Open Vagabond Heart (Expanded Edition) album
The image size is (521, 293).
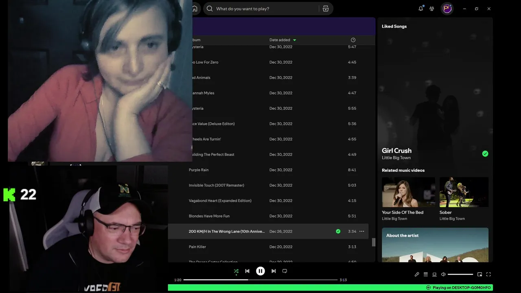click(x=220, y=201)
